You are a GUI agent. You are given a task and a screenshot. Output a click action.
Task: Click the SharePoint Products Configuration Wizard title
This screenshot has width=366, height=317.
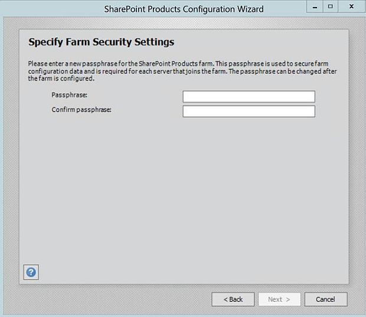[184, 9]
